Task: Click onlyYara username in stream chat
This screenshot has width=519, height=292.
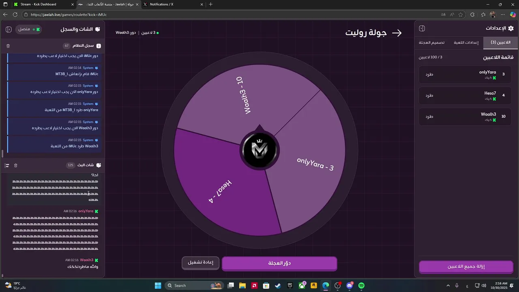Action: pos(86,211)
